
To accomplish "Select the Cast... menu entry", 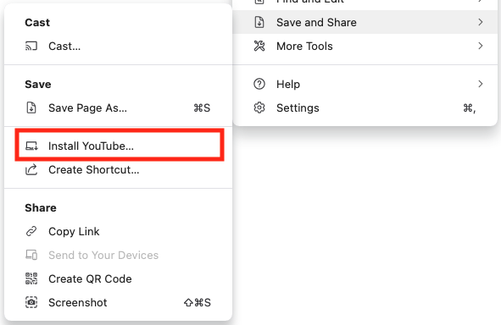I will pyautogui.click(x=118, y=47).
